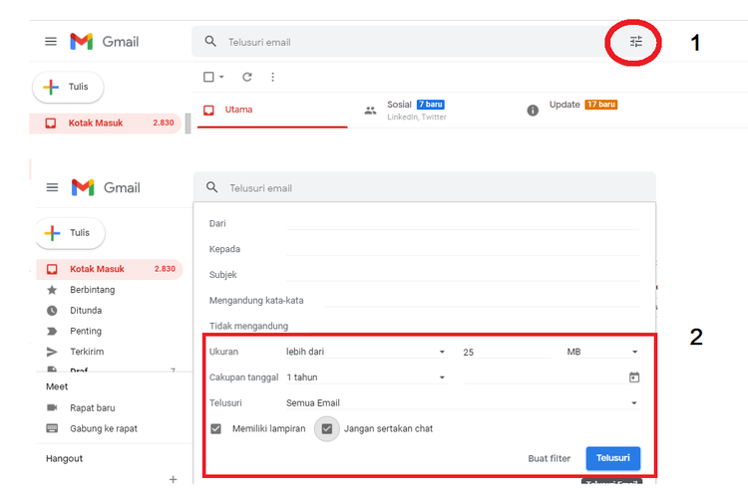Click the '7 baru' badge
Image resolution: width=748 pixels, height=498 pixels.
[430, 105]
